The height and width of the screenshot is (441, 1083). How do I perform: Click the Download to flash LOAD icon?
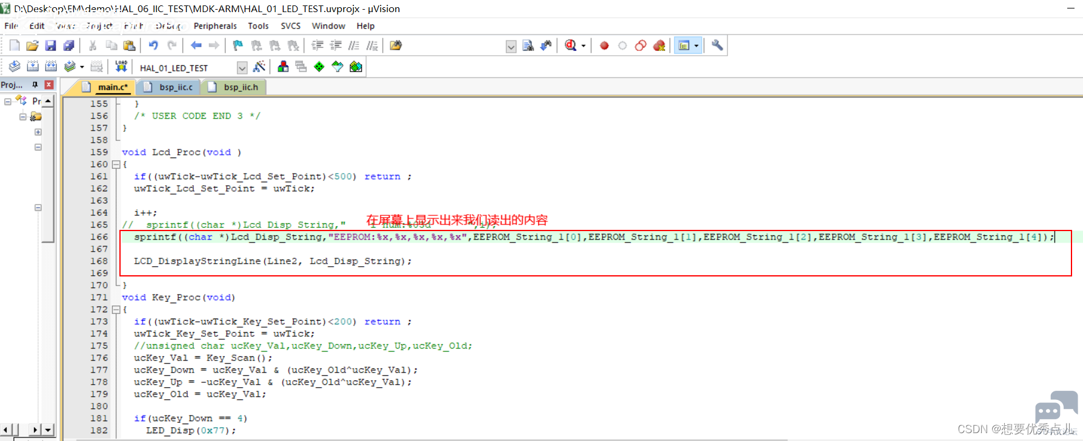[121, 67]
